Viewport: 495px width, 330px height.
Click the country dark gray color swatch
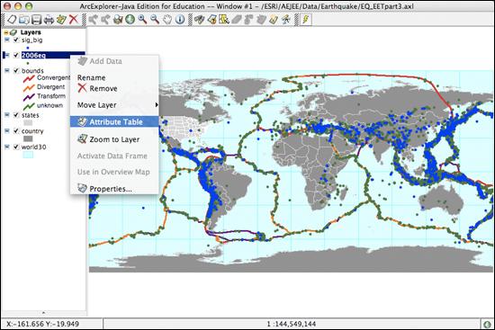pyautogui.click(x=28, y=138)
